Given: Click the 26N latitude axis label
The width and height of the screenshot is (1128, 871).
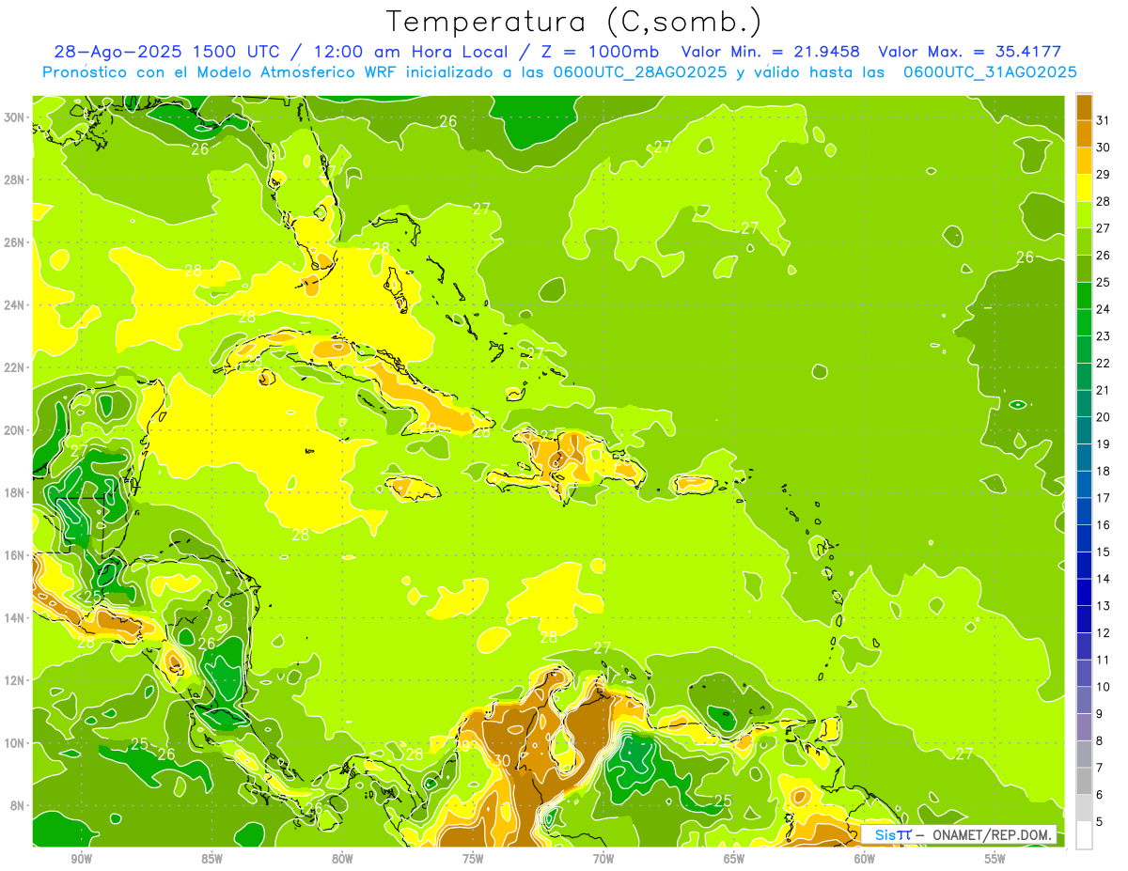Looking at the screenshot, I should click(x=15, y=242).
